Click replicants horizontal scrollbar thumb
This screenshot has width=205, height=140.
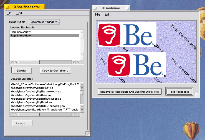pyautogui.click(x=29, y=62)
